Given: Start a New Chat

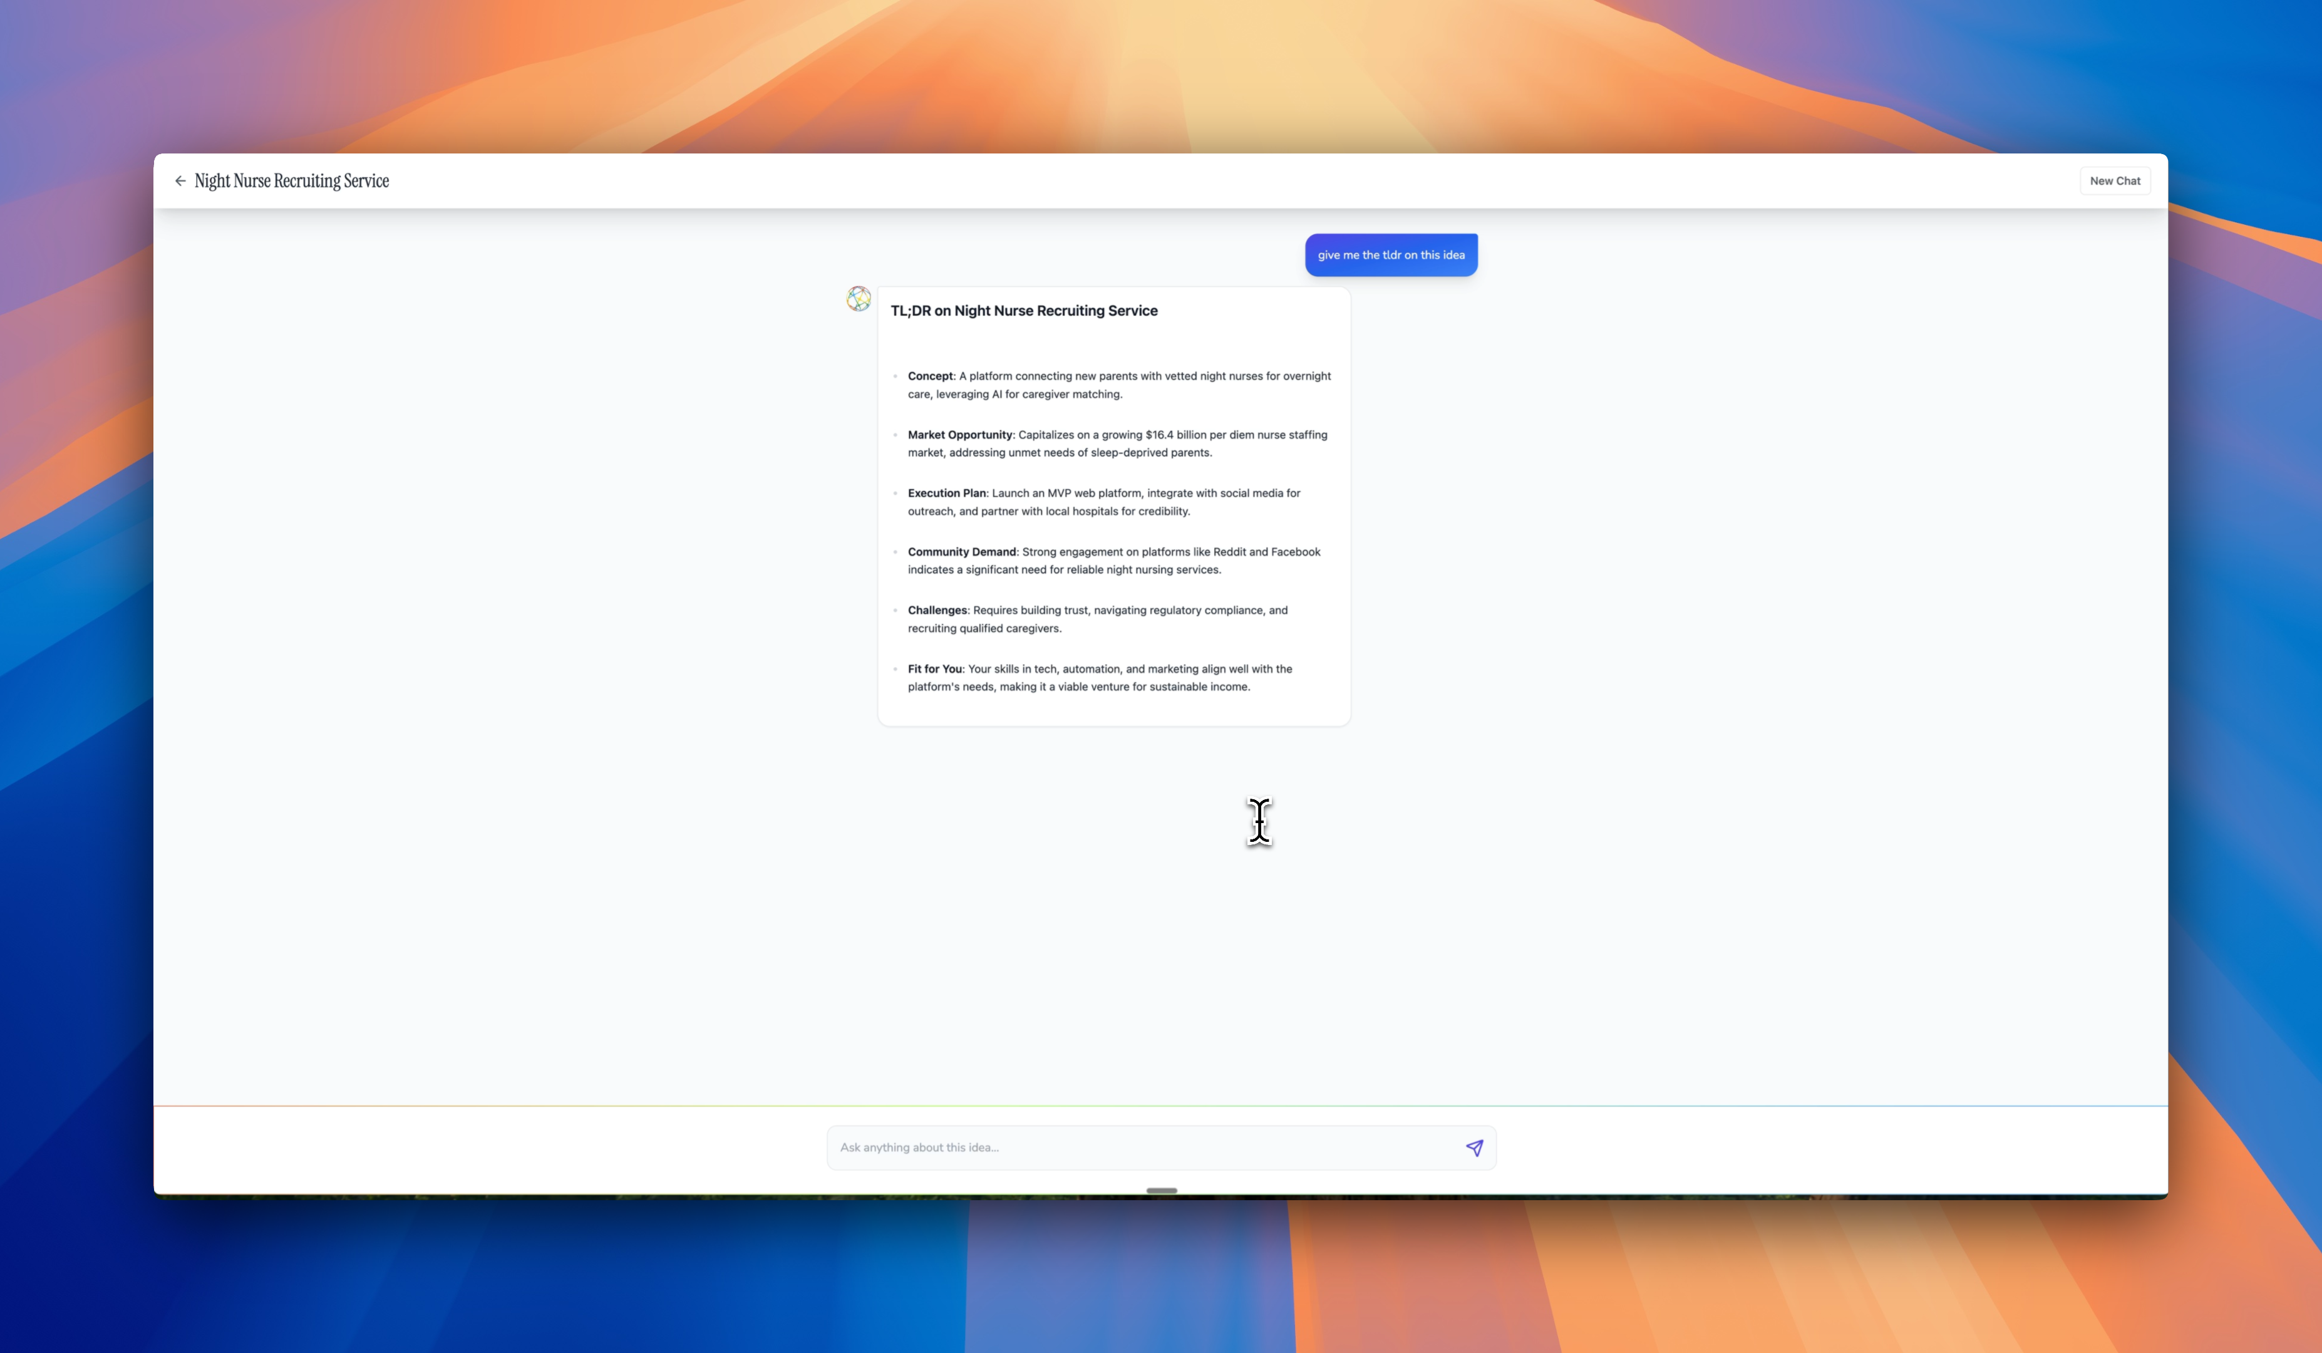Looking at the screenshot, I should [x=2113, y=180].
